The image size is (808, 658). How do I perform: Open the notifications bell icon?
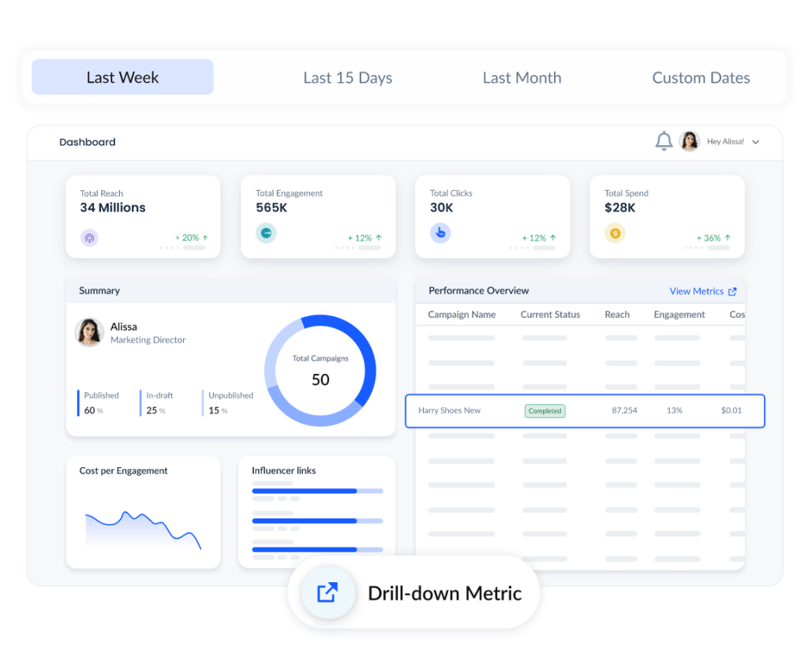[664, 140]
